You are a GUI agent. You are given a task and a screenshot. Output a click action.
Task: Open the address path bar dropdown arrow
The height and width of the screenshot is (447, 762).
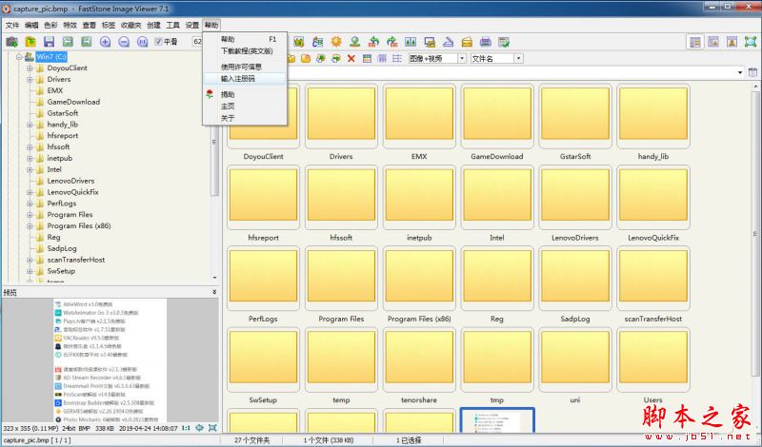tap(740, 72)
